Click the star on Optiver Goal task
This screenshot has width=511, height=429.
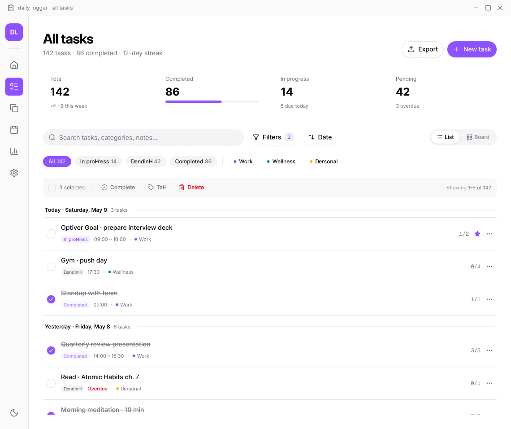pos(477,234)
